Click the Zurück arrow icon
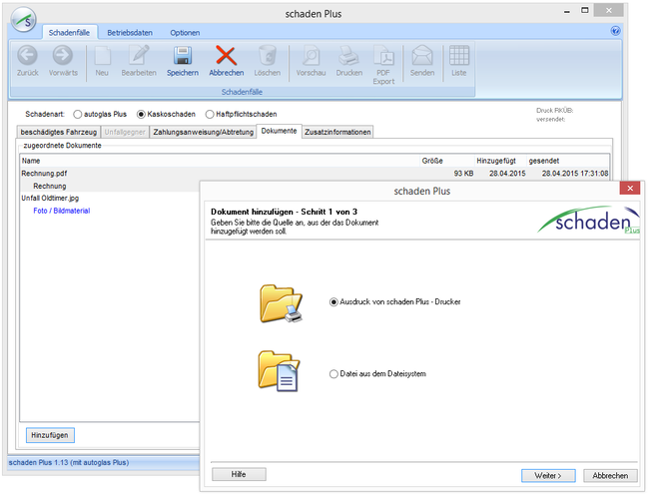The image size is (649, 495). [28, 56]
